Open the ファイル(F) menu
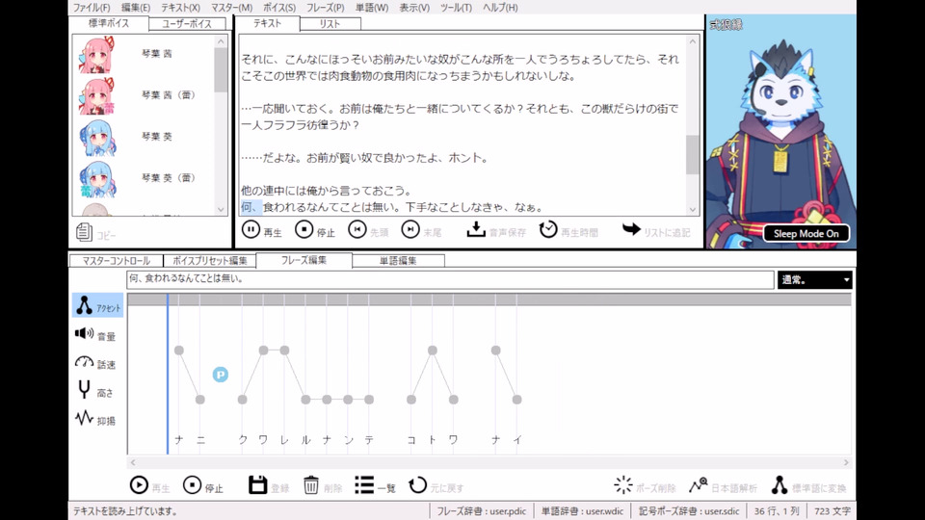This screenshot has height=520, width=925. coord(92,8)
